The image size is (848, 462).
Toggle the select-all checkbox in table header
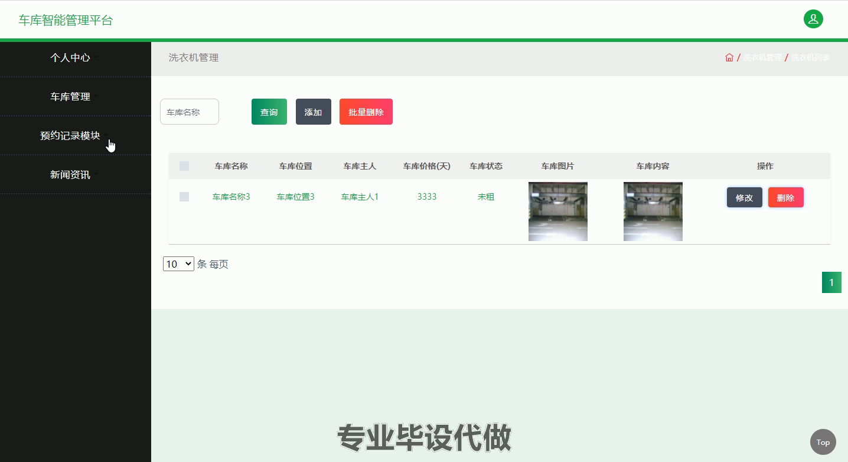tap(184, 166)
